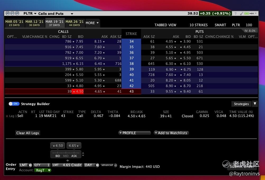Click the advanced order options button

pyautogui.click(x=107, y=165)
